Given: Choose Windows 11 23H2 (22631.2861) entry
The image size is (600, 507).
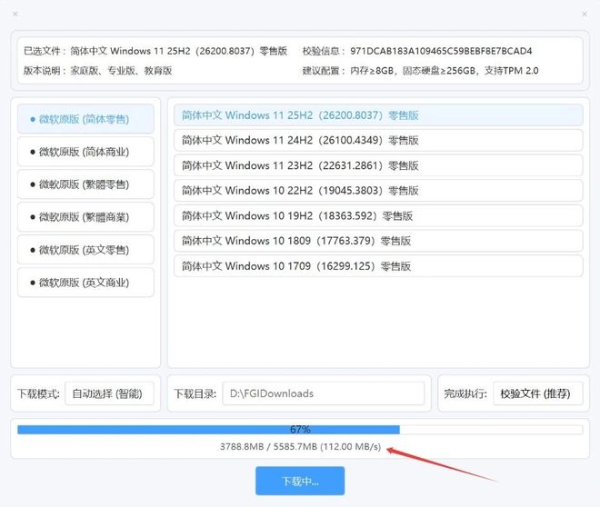Looking at the screenshot, I should [x=377, y=165].
